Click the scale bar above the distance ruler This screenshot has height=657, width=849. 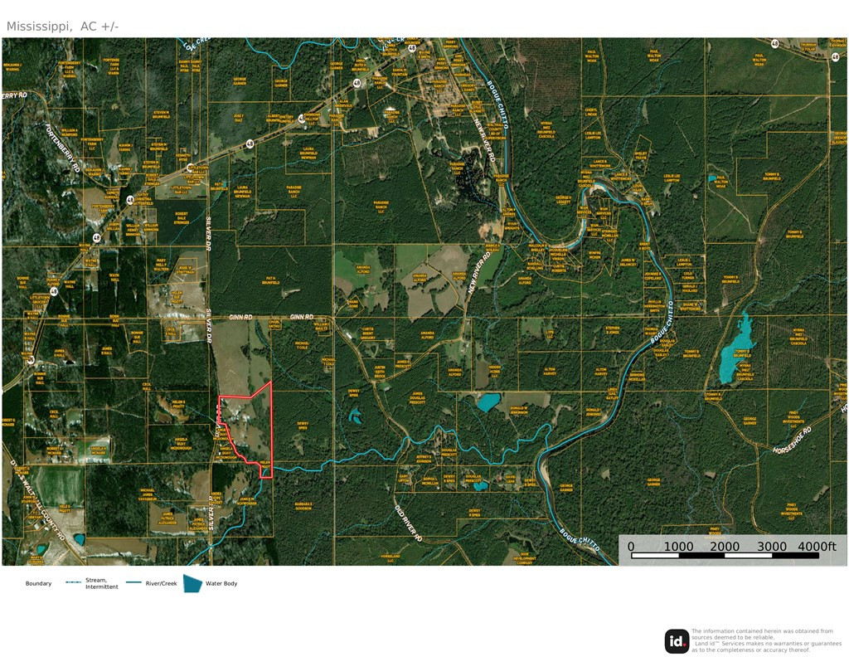click(x=725, y=555)
